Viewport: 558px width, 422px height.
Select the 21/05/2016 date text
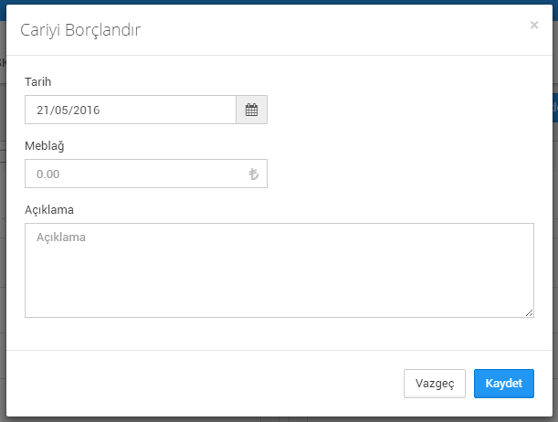pos(68,110)
